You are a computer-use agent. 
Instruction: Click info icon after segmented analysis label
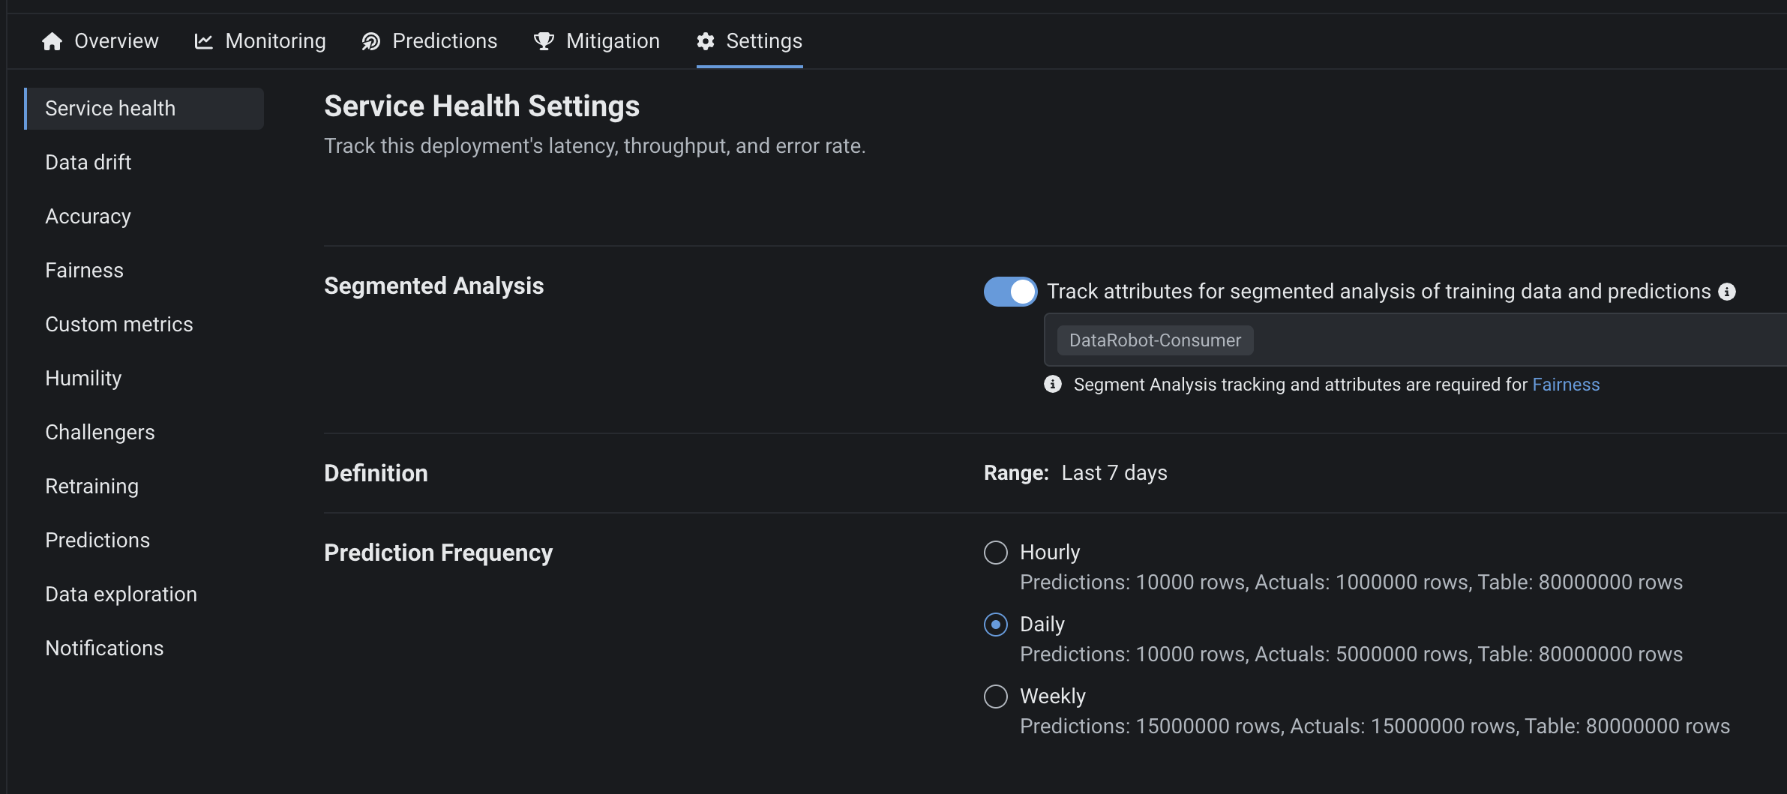tap(1727, 292)
